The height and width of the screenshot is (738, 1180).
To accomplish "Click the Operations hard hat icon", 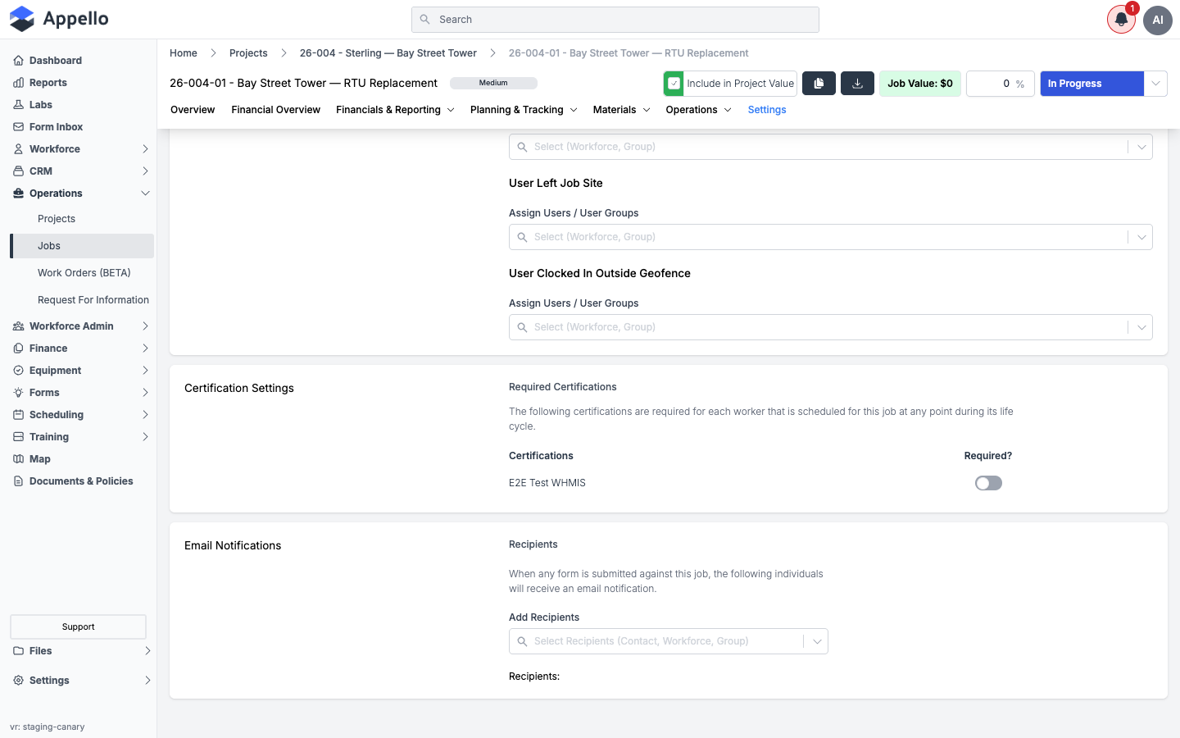I will coord(18,194).
